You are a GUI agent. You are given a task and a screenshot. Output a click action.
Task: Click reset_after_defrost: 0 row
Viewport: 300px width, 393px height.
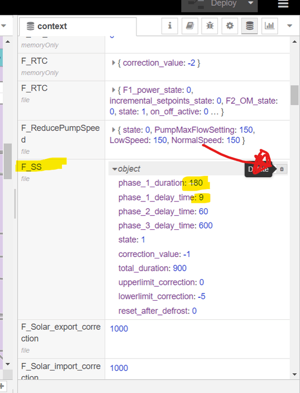click(x=158, y=311)
